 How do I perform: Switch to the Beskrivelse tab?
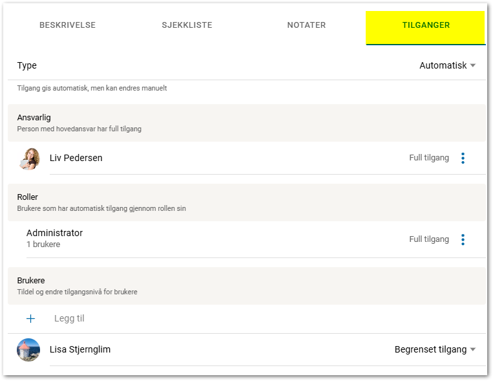click(x=67, y=25)
